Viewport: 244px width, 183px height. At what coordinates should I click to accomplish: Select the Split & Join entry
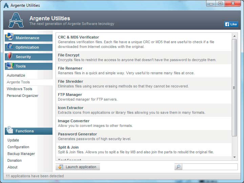tap(144, 150)
